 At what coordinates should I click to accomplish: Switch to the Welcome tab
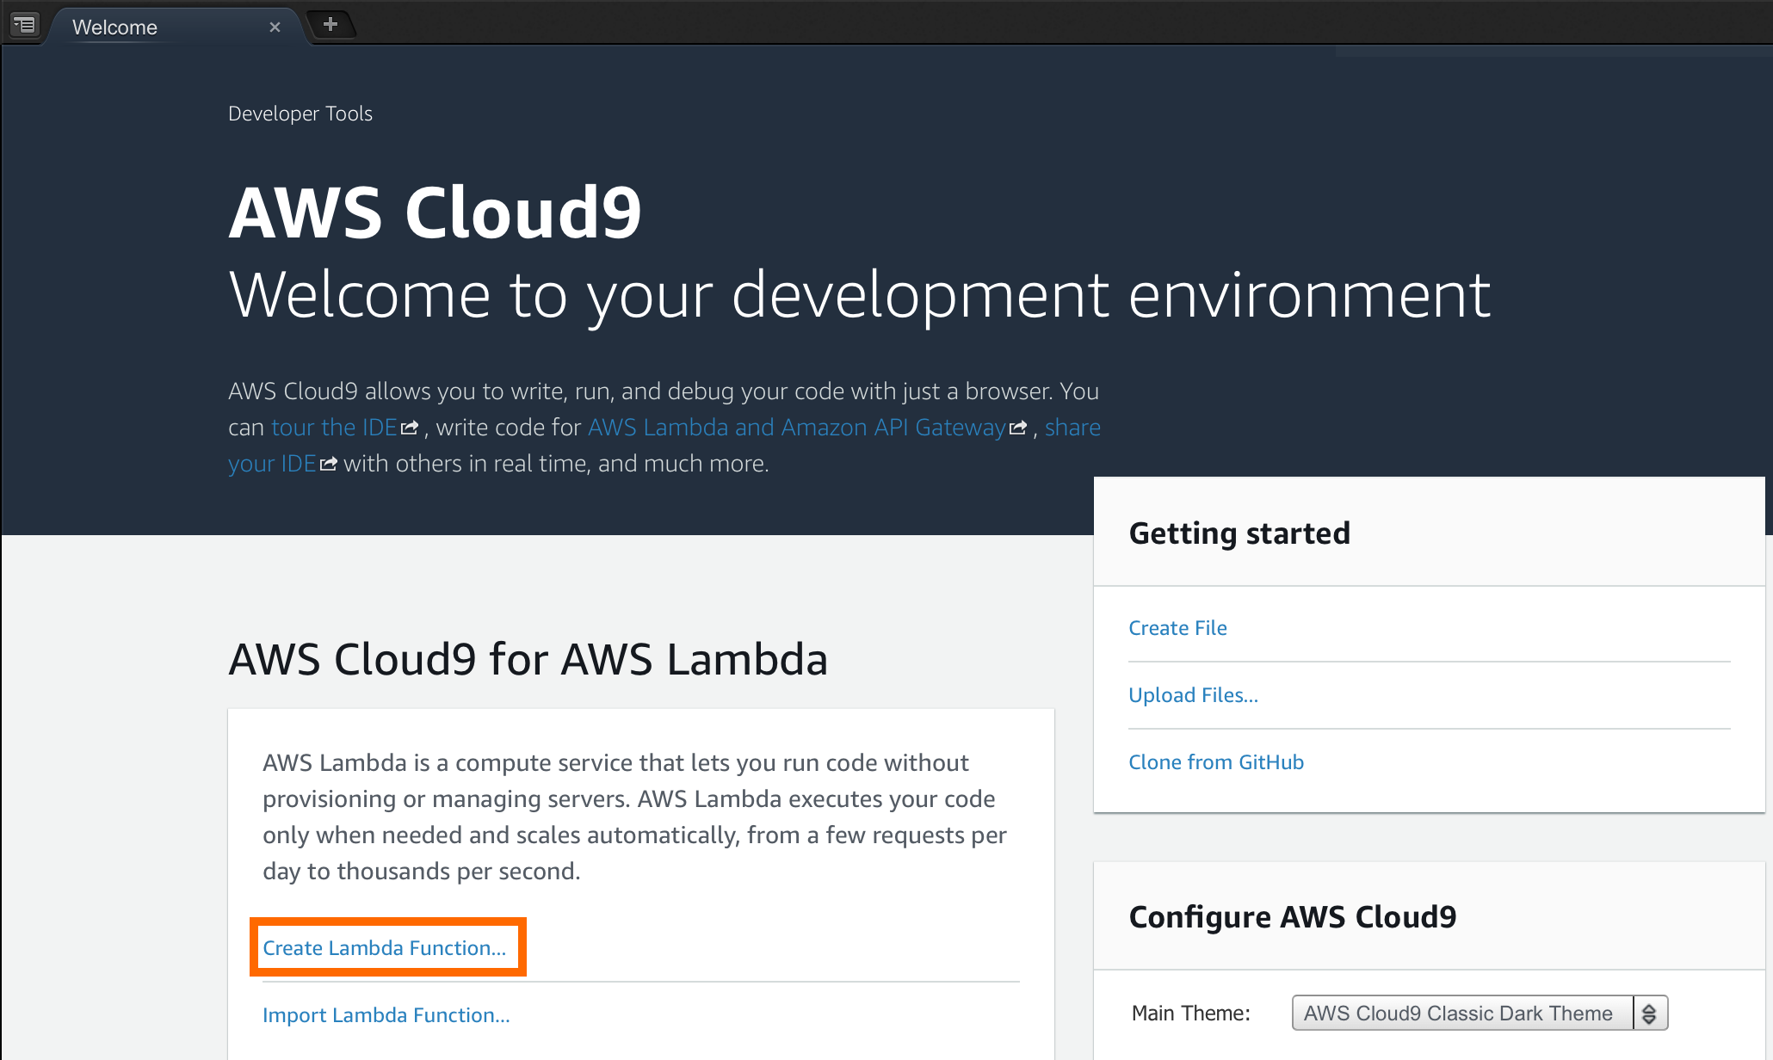[114, 27]
